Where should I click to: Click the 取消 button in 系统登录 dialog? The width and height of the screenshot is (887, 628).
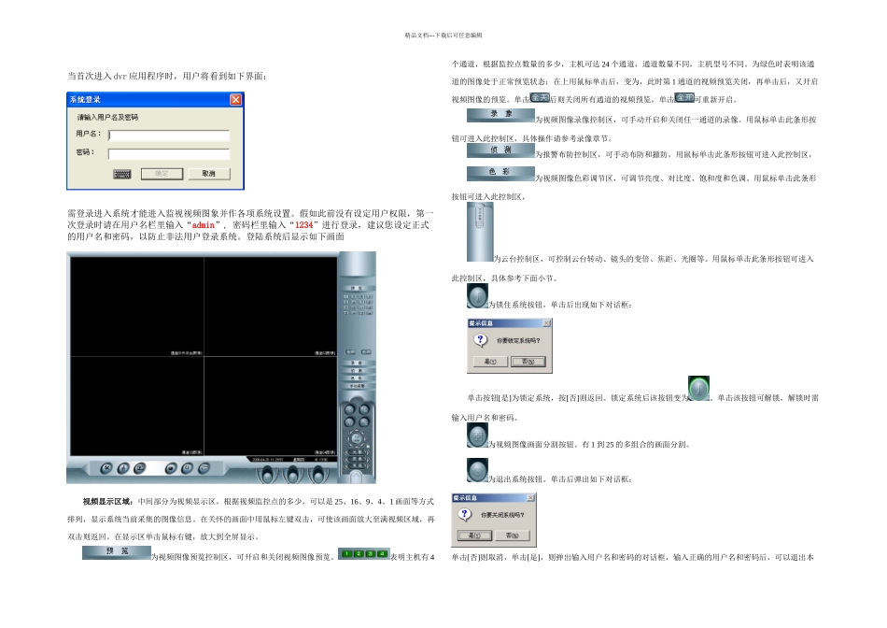tap(208, 173)
